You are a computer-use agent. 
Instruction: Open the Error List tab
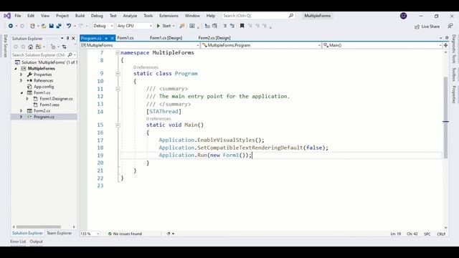click(18, 242)
